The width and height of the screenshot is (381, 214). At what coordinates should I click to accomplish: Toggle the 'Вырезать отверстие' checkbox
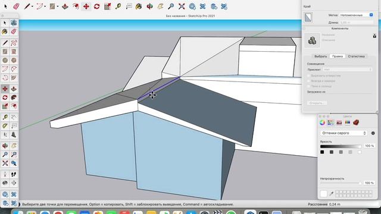pos(308,75)
